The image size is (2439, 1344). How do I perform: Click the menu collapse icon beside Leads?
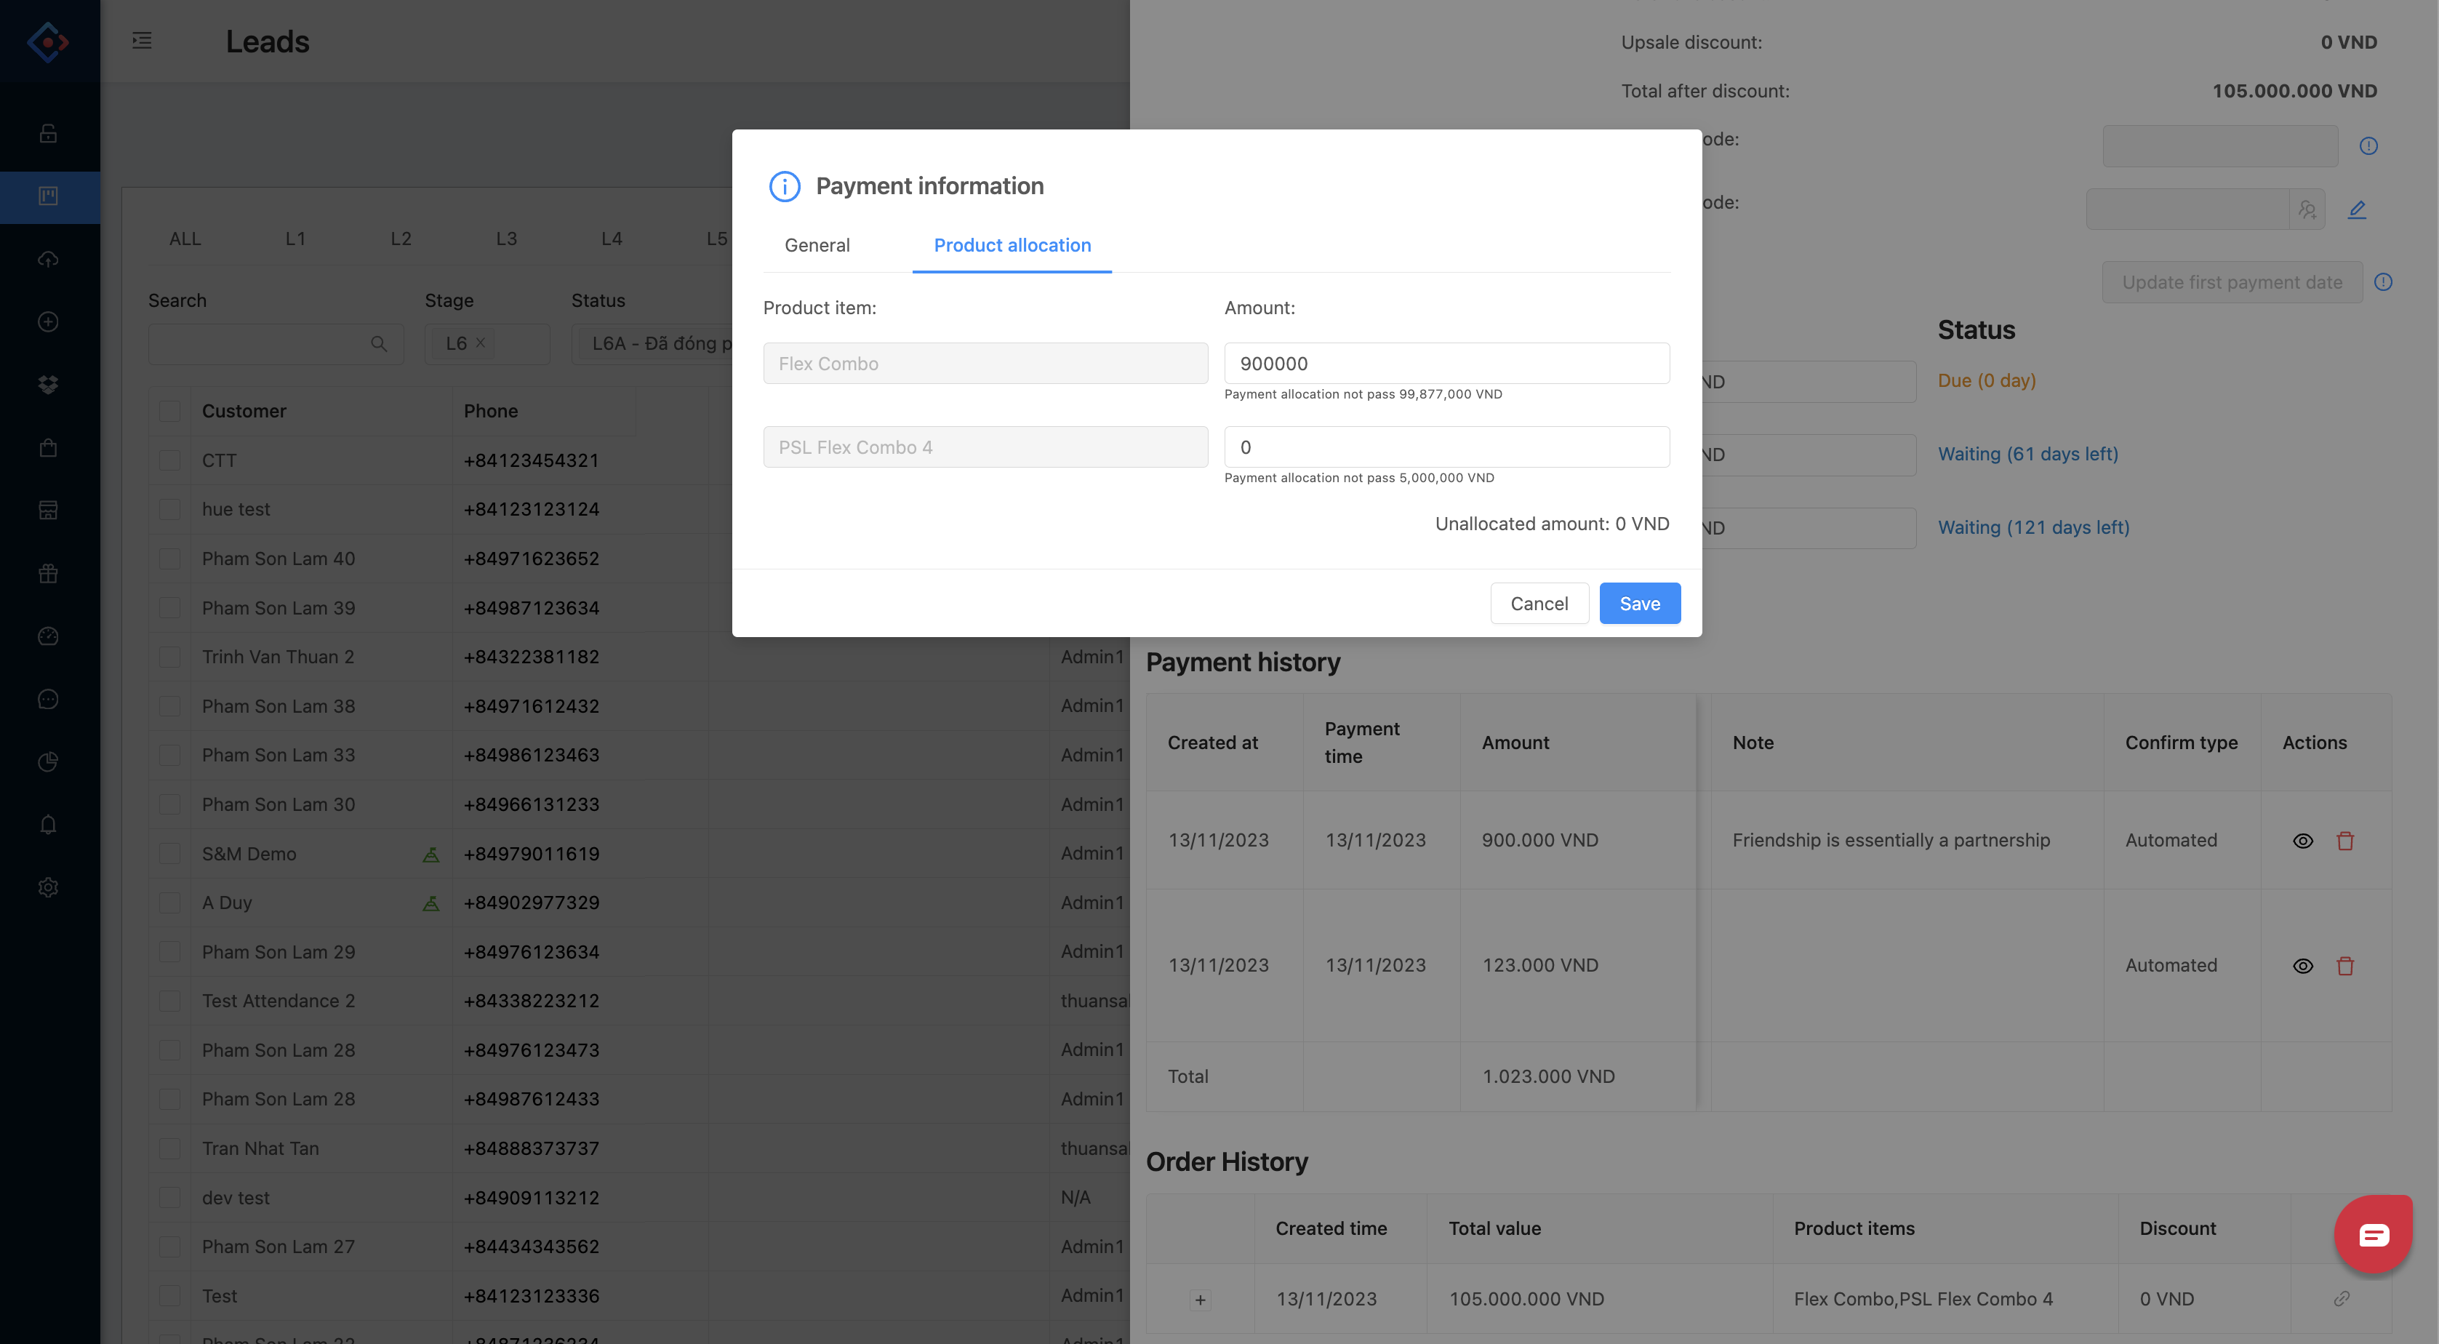click(x=142, y=41)
